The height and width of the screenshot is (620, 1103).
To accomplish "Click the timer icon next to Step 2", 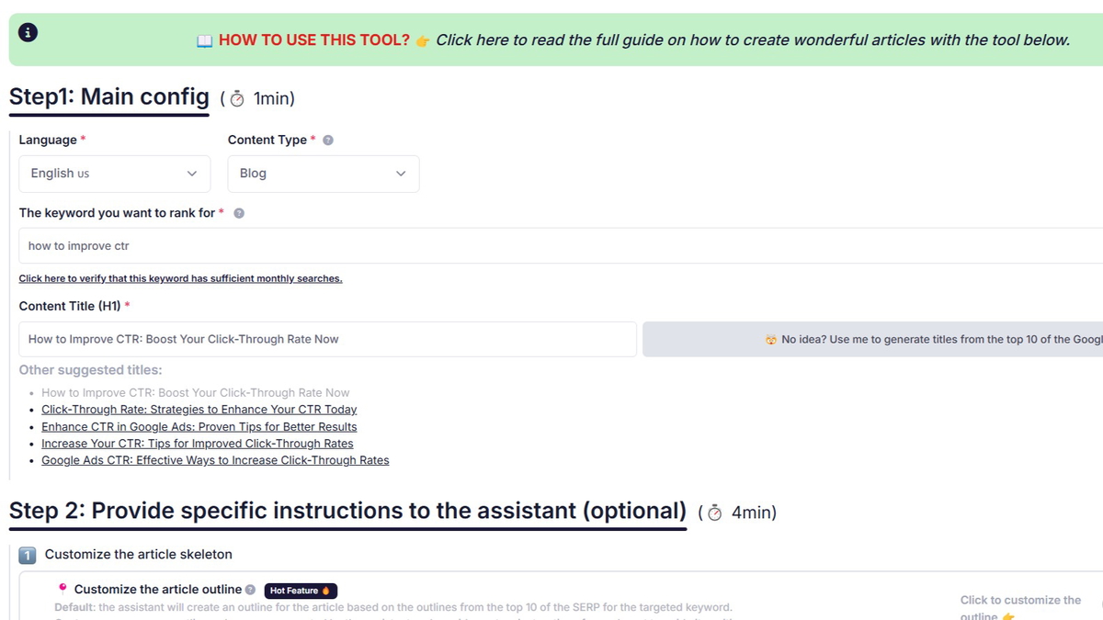I will (714, 513).
